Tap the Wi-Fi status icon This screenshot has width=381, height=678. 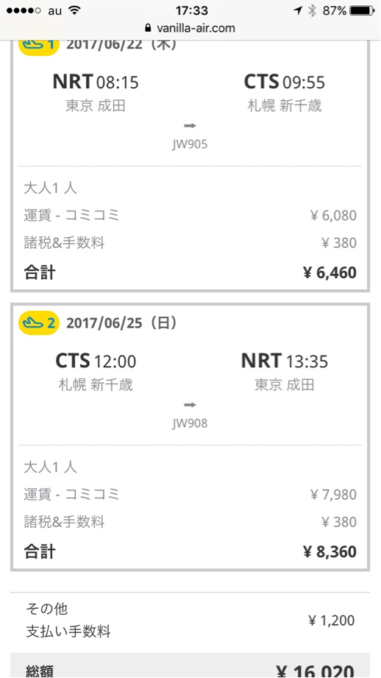(75, 11)
